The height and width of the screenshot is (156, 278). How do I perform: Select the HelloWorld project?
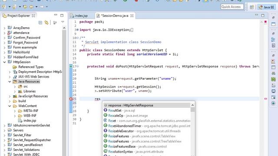[21, 52]
